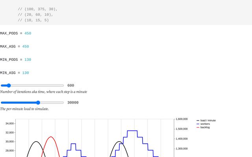Viewport: 252px width, 157px height.
Task: Click the iterations value 600
Action: pos(71,86)
